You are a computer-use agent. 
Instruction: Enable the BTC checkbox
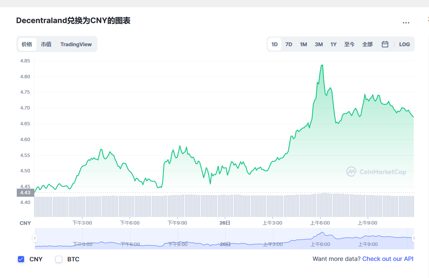point(59,259)
